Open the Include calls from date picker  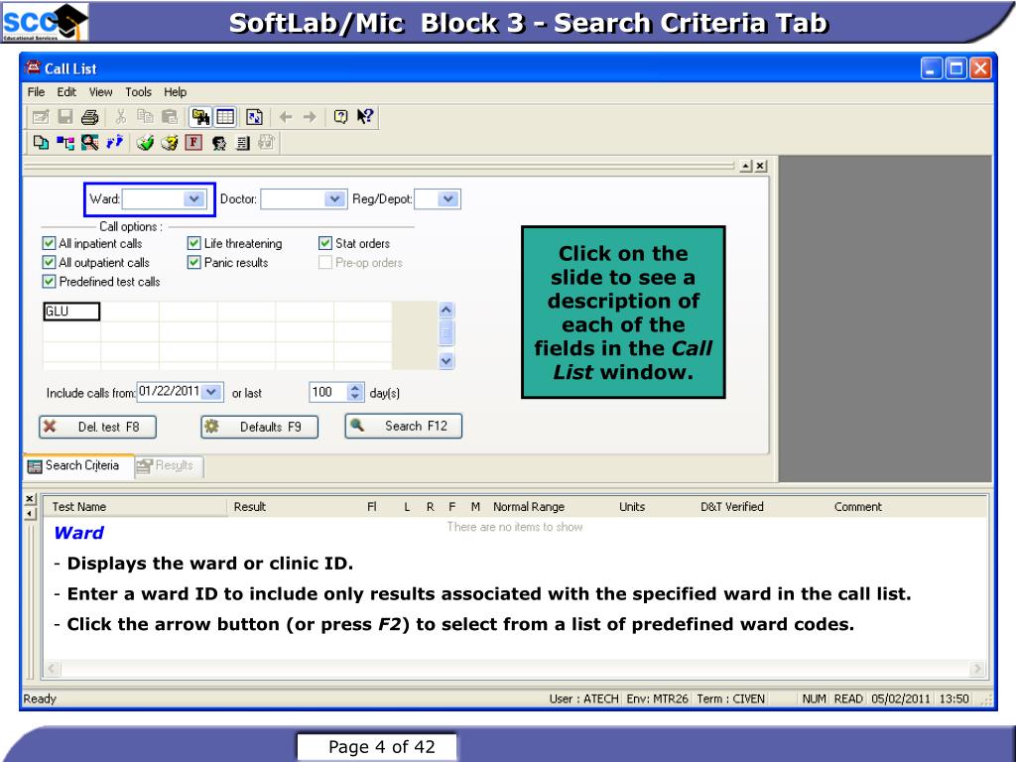(x=211, y=392)
